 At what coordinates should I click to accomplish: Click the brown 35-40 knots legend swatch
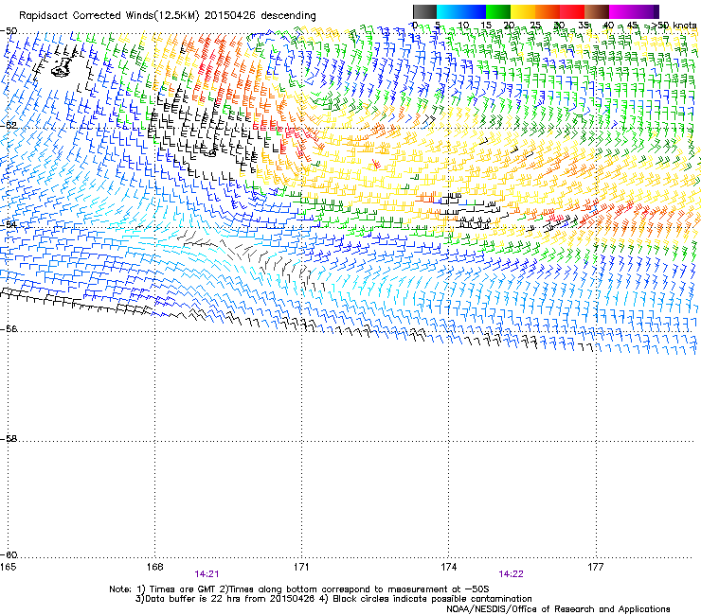coord(597,11)
